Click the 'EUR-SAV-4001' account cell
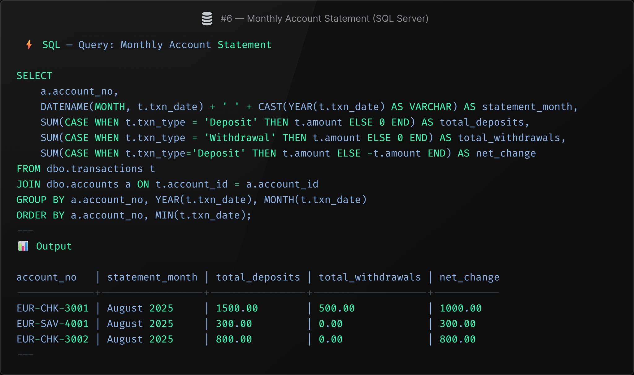Screen dimensions: 634x375 (x=53, y=324)
